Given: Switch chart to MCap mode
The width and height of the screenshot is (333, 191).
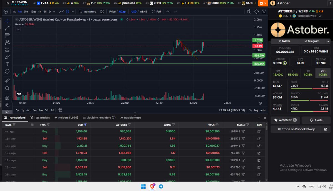Looking at the screenshot, I should click(x=122, y=12).
